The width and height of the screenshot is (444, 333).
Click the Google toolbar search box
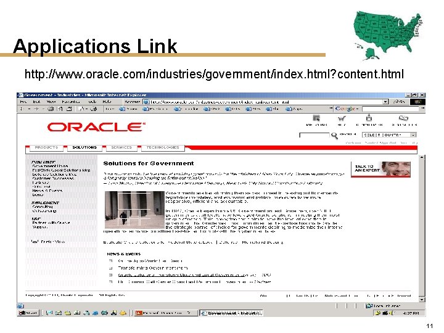[390, 109]
